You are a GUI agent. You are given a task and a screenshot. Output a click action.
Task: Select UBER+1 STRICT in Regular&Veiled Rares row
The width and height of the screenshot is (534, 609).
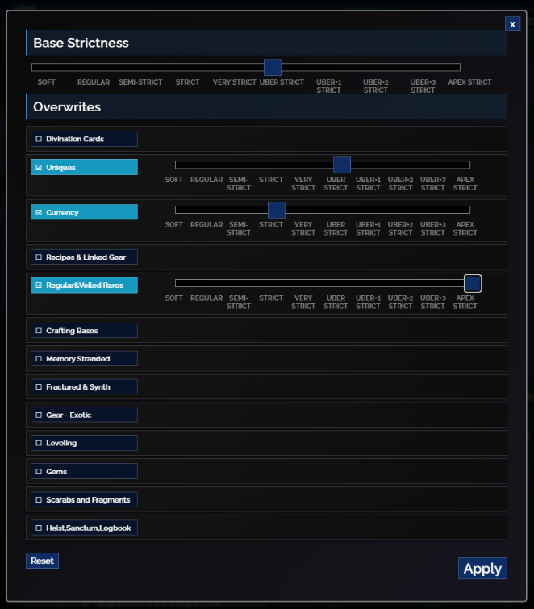pyautogui.click(x=368, y=302)
